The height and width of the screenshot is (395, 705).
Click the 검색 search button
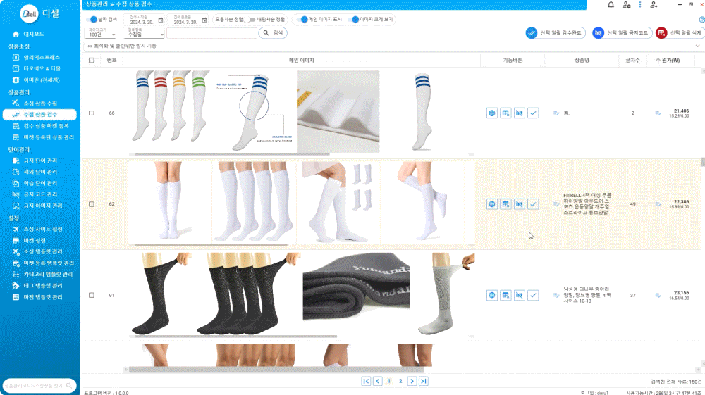[x=273, y=33]
